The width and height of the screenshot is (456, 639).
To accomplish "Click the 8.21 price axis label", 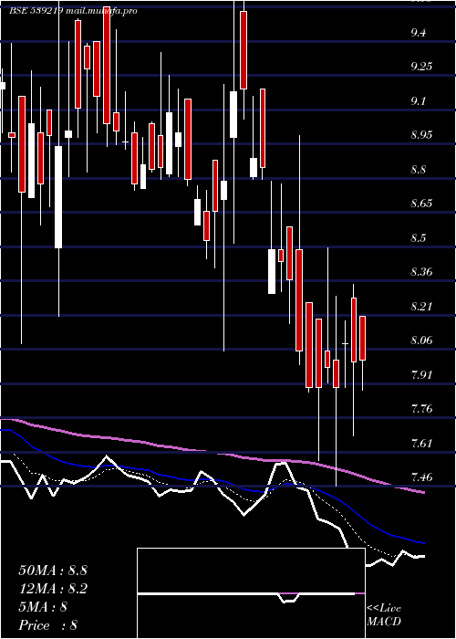I will pos(421,306).
